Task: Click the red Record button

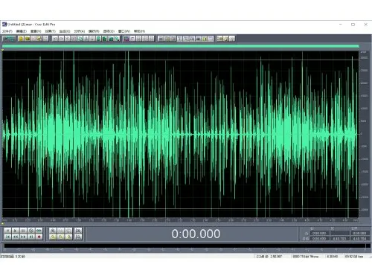Action: 39,237
